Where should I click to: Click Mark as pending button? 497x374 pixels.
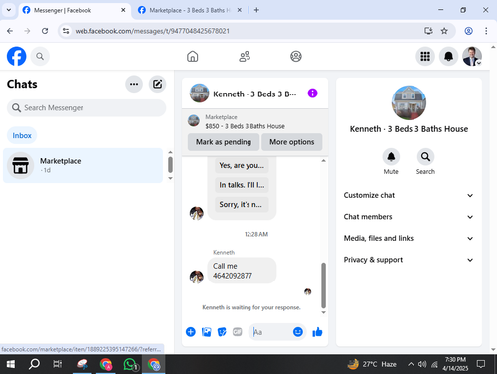pos(224,142)
